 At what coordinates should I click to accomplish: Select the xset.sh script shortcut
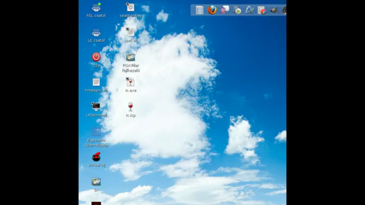pyautogui.click(x=130, y=32)
